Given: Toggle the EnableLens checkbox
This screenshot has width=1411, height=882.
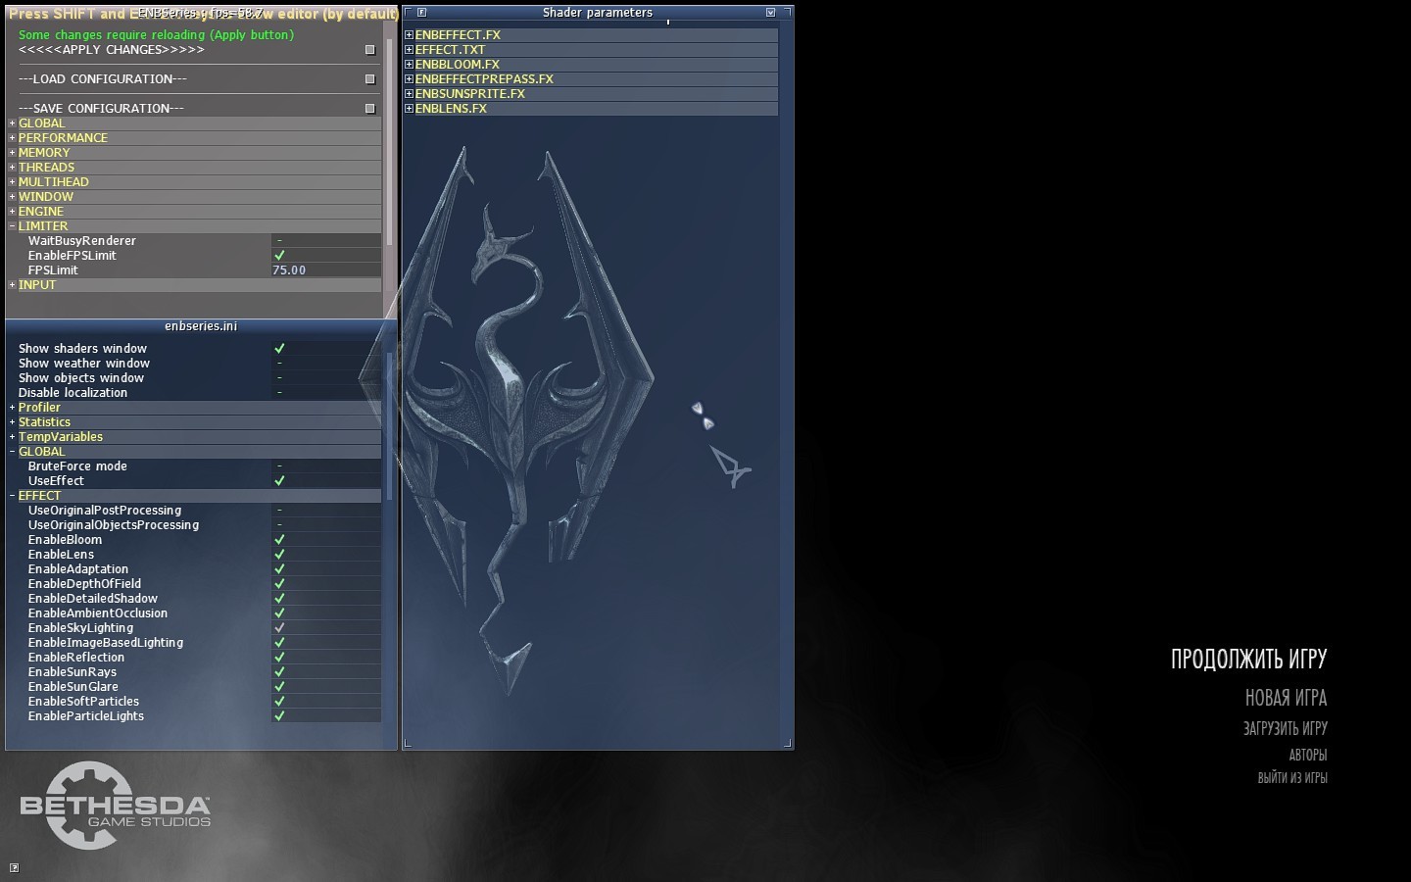Looking at the screenshot, I should click(x=279, y=555).
